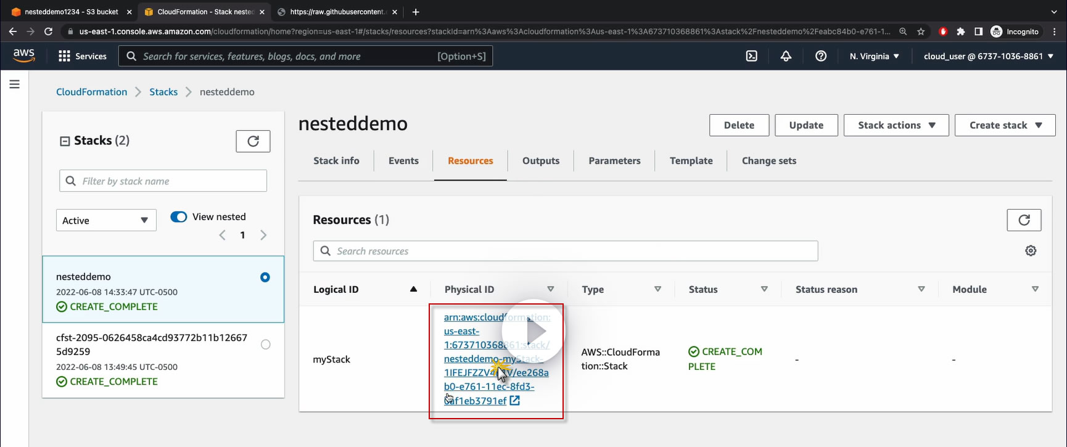
Task: Click the AWS logo home icon
Action: pos(24,55)
